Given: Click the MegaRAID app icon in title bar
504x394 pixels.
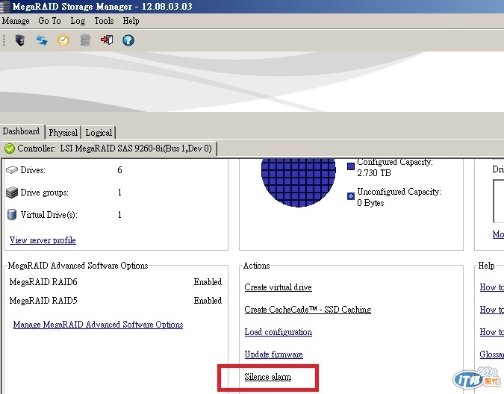Looking at the screenshot, I should point(5,6).
